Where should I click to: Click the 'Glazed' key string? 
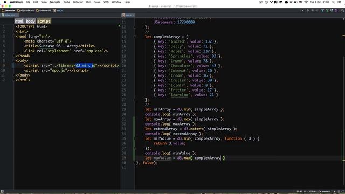point(177,41)
